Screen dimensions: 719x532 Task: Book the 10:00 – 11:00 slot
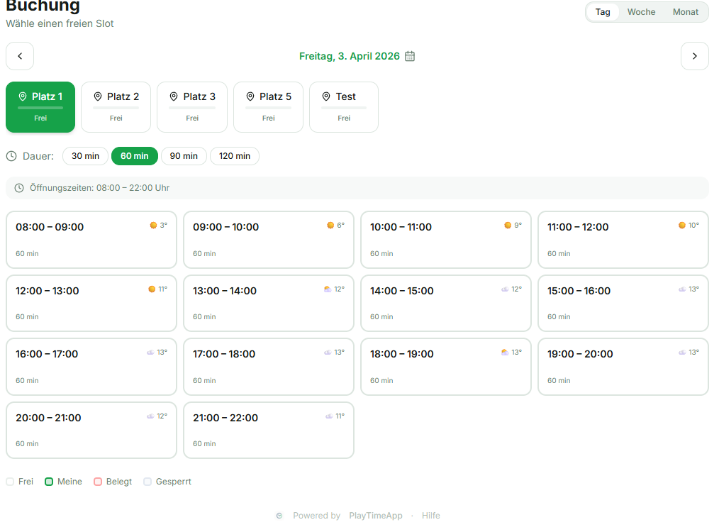point(445,240)
